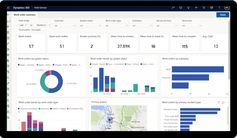Click the tallest blue bar in the system status trends chart
237x138 pixels.
pos(101,79)
